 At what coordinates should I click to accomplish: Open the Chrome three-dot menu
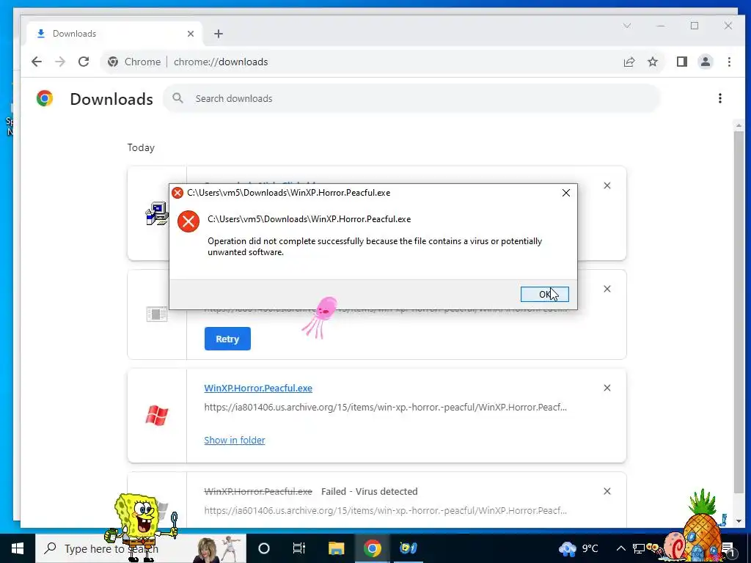[x=729, y=62]
